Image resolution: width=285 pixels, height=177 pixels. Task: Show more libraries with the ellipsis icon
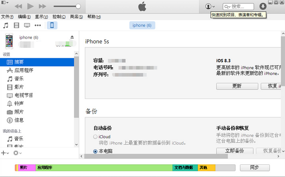[x=37, y=25]
